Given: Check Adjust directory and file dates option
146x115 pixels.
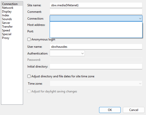Looking at the screenshot, I should [29, 76].
